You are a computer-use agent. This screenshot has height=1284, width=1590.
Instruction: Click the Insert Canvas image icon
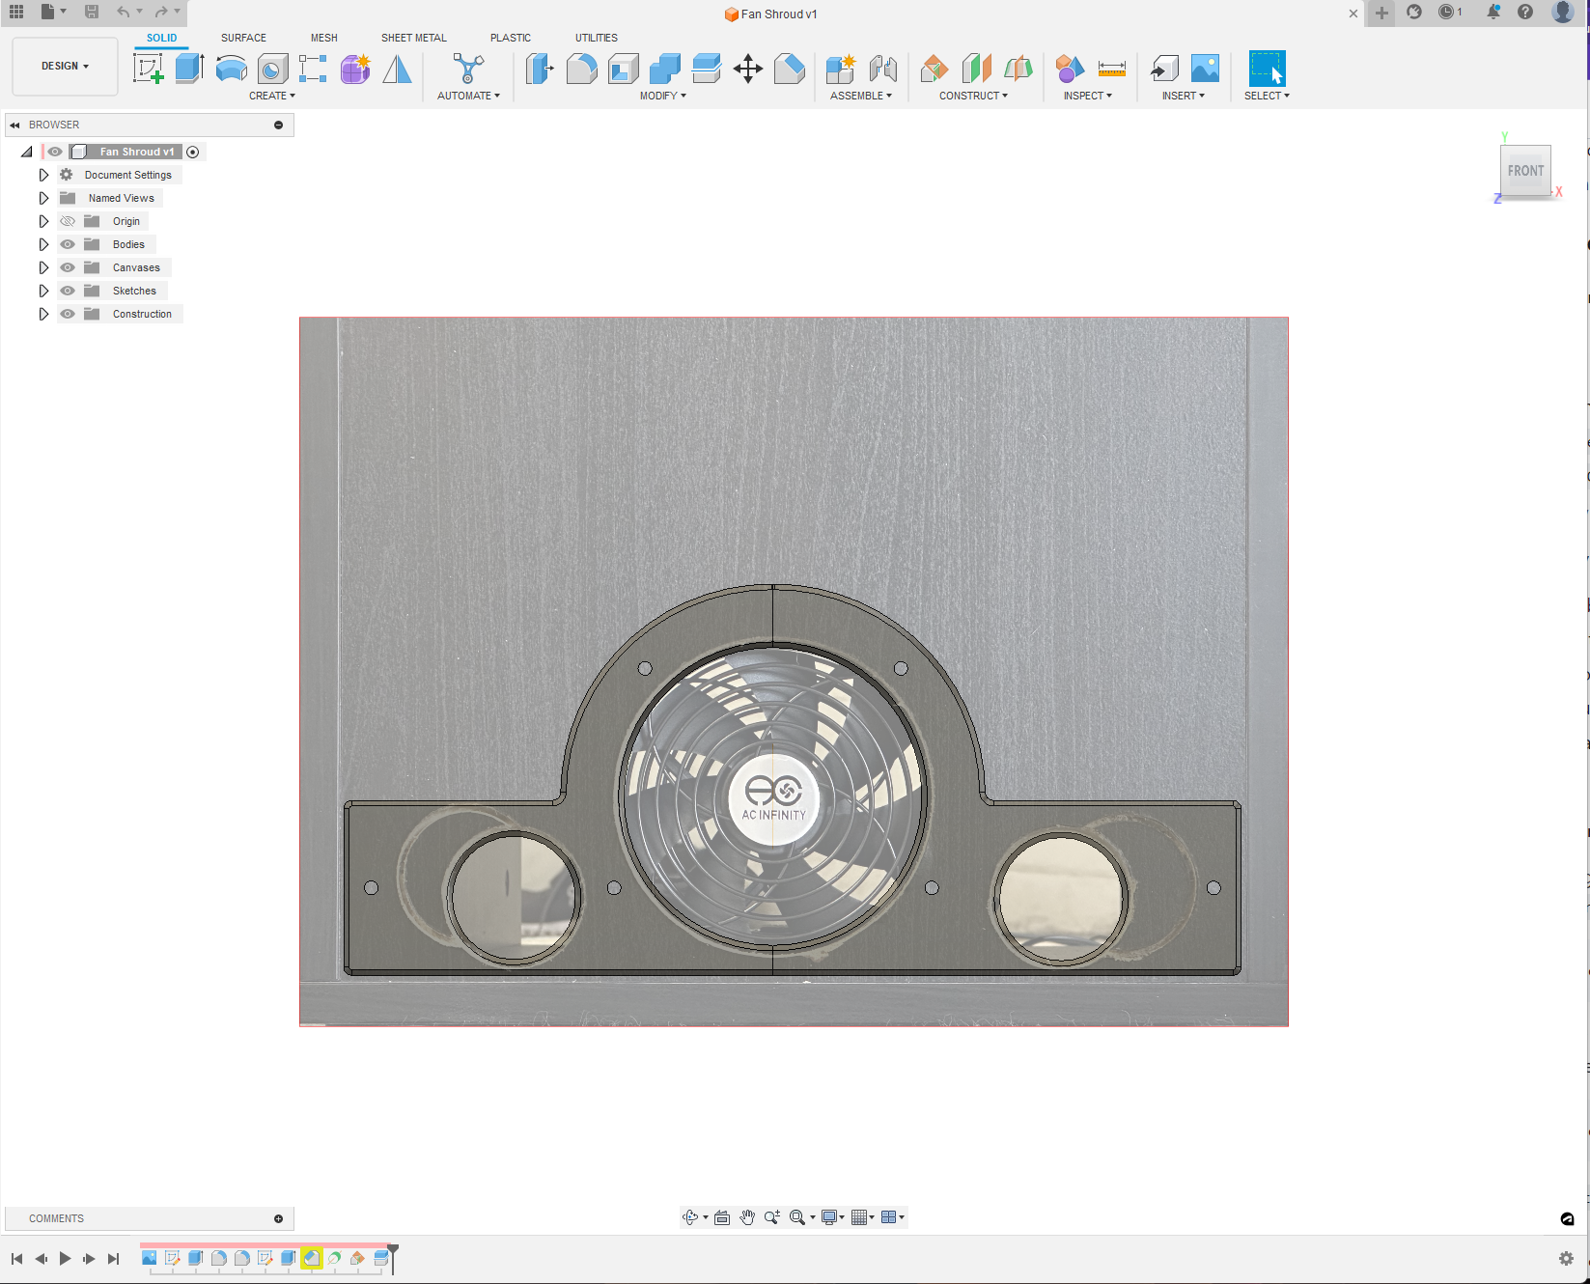(x=1205, y=69)
